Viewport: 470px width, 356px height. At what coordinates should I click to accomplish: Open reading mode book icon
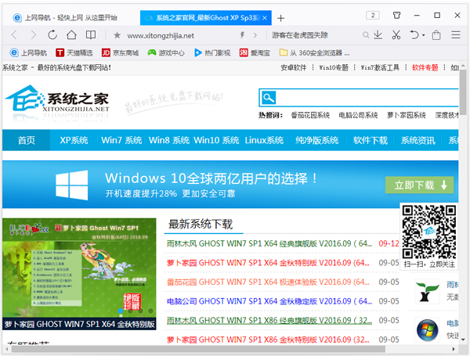(x=91, y=35)
